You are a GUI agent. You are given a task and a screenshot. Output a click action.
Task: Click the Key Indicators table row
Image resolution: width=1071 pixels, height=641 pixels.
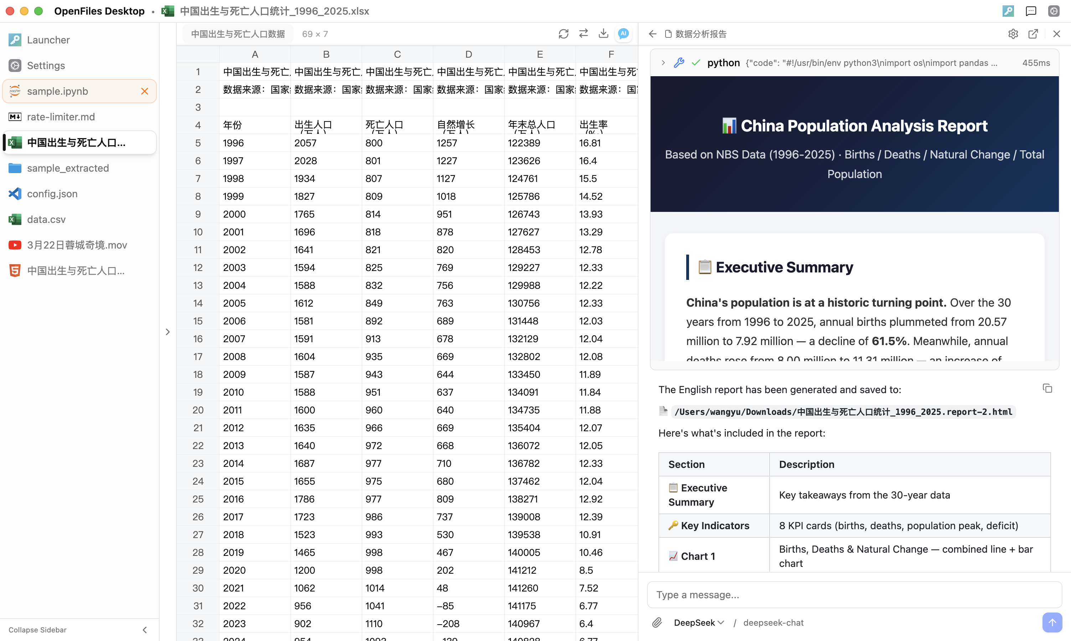coord(854,526)
